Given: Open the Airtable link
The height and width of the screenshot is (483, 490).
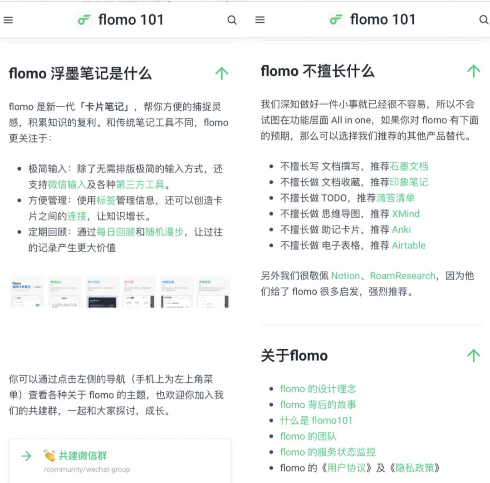Looking at the screenshot, I should point(409,246).
